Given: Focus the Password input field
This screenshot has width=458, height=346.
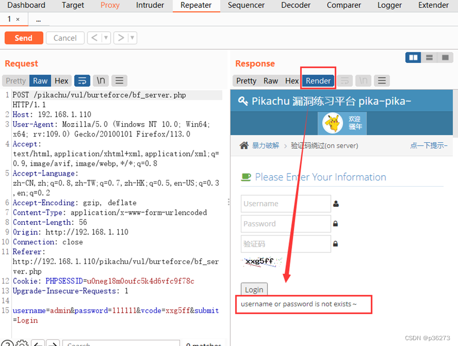Looking at the screenshot, I should click(286, 224).
